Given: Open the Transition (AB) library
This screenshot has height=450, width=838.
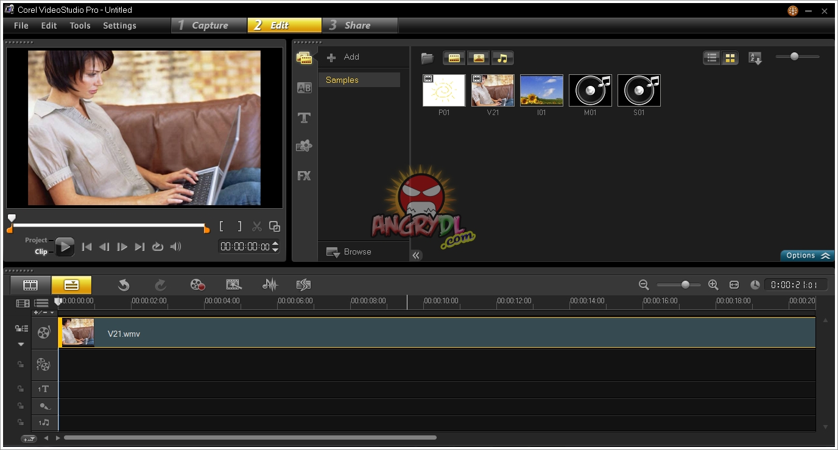Looking at the screenshot, I should click(x=304, y=88).
